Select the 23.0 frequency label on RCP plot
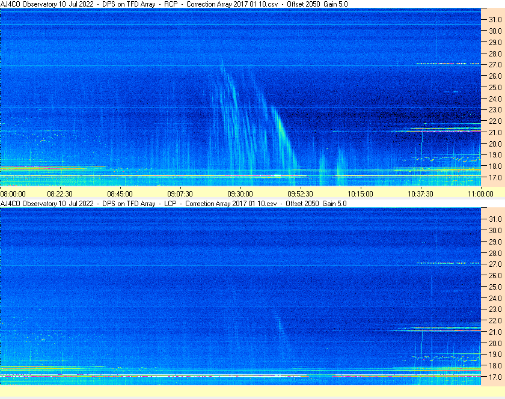 pos(495,110)
